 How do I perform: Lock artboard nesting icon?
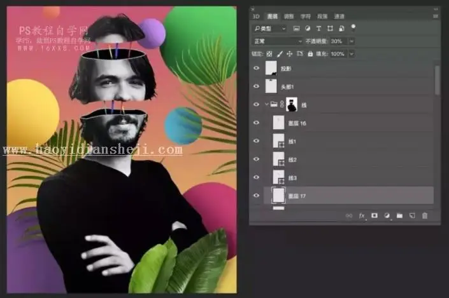(300, 53)
